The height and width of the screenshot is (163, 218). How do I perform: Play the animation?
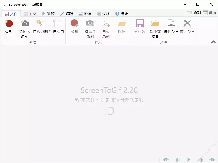tap(189, 160)
